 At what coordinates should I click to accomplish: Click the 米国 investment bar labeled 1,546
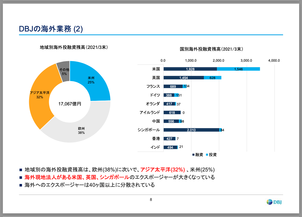[x=238, y=69]
